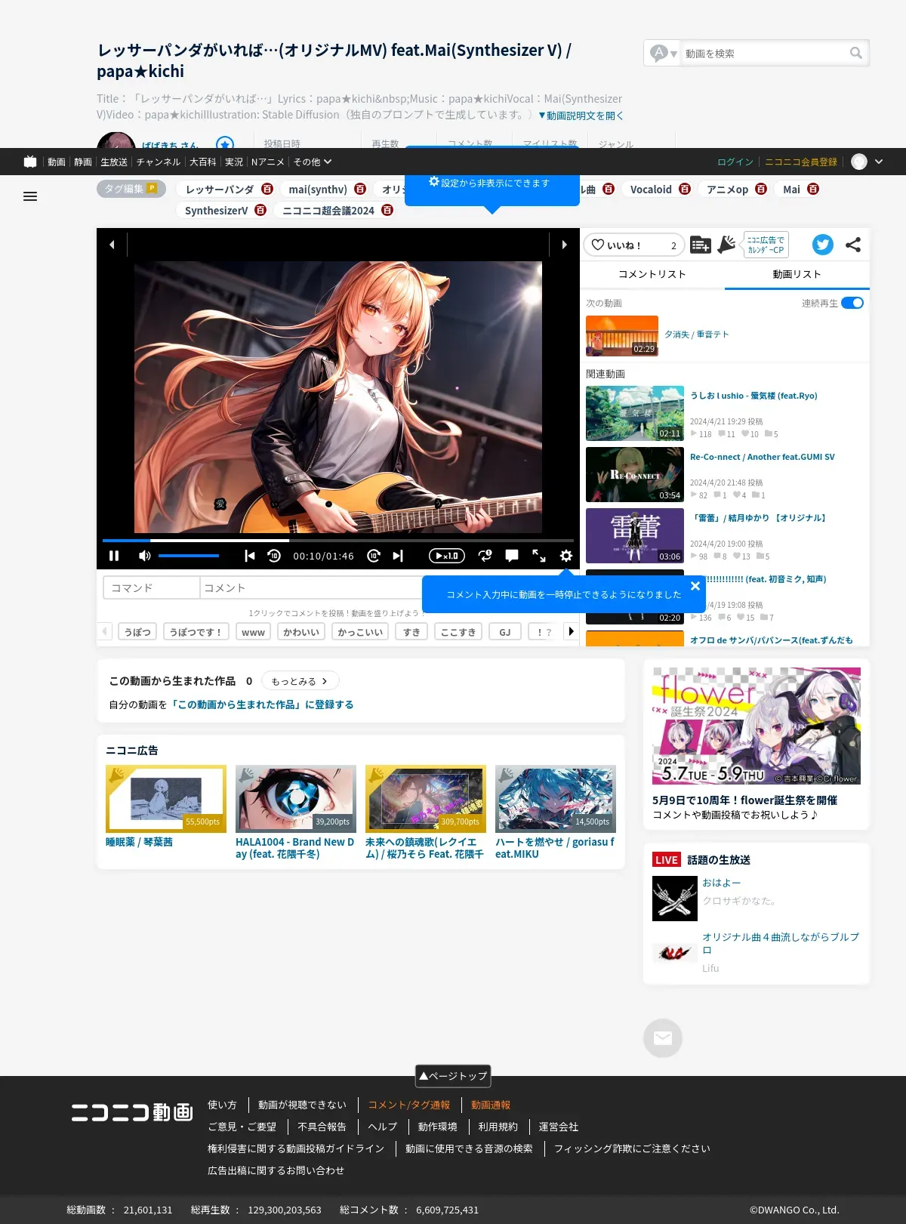
Task: Skip to next video icon
Action: [x=398, y=556]
